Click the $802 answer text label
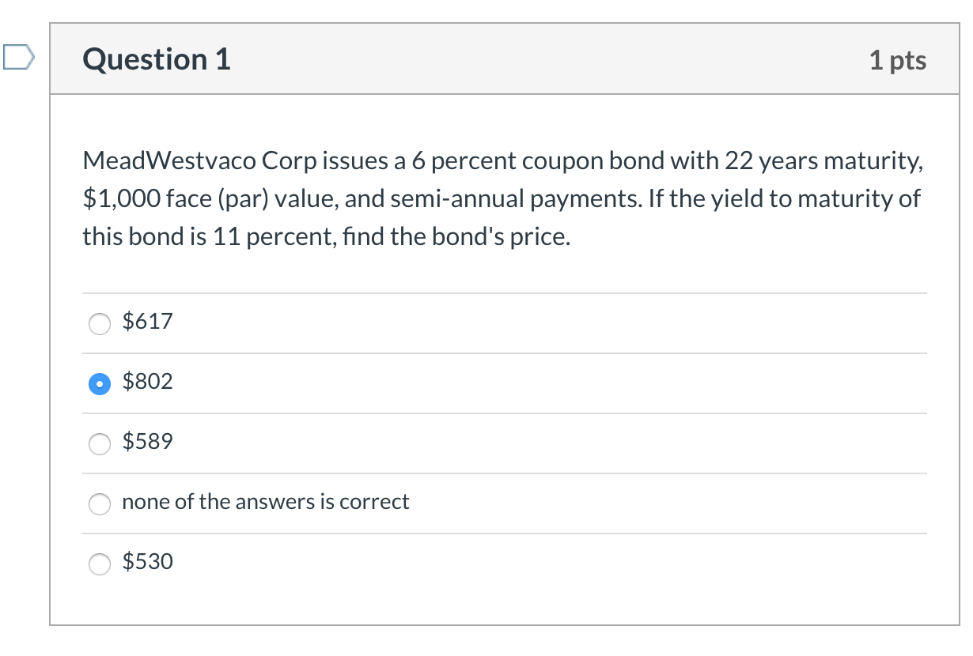 point(146,382)
